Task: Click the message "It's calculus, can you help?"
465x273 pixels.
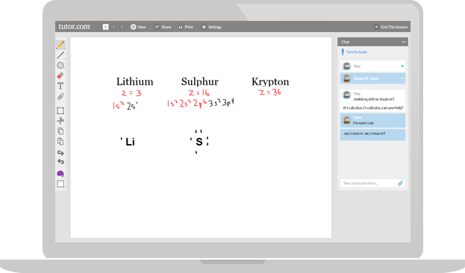Action: 373,107
